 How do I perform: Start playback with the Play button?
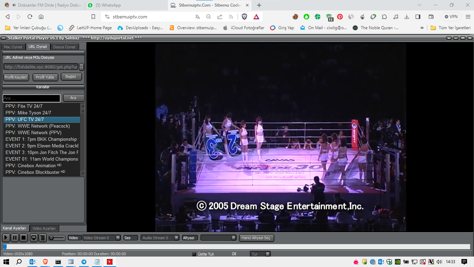click(6, 238)
